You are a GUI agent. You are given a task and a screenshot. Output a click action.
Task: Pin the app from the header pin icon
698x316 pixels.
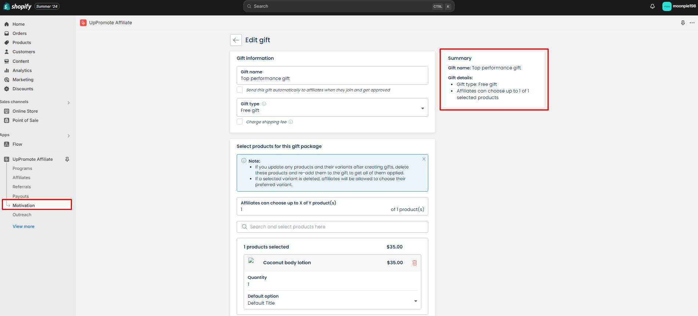tap(683, 23)
